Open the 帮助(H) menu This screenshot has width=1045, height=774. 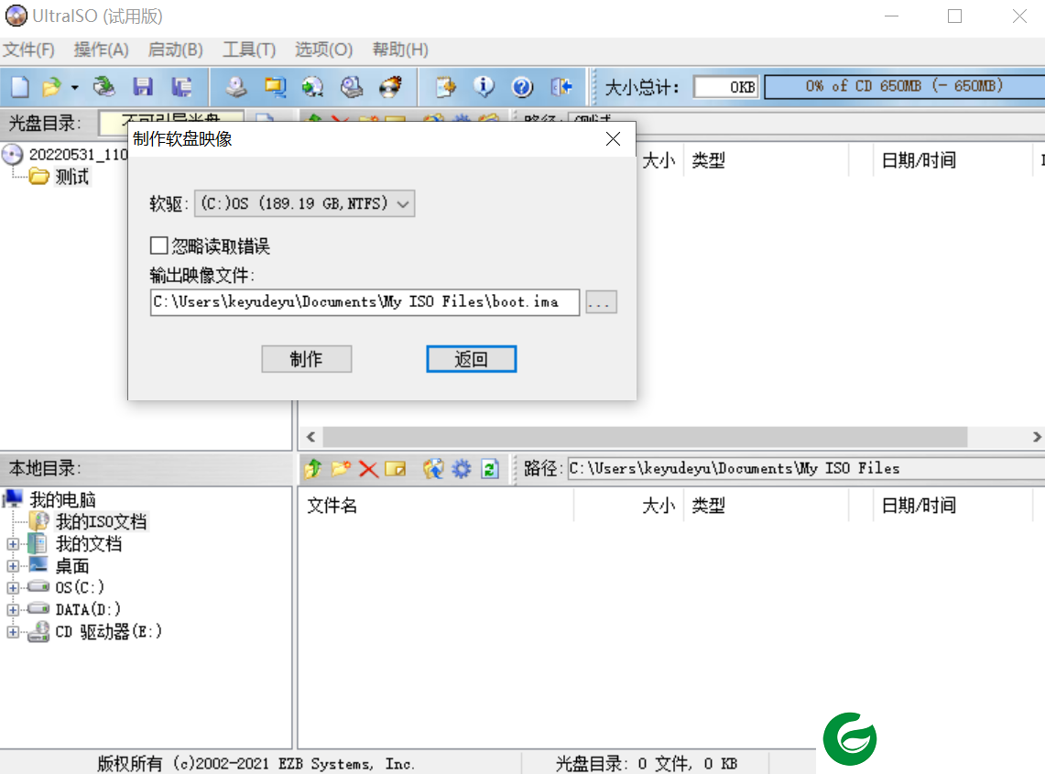coord(400,50)
